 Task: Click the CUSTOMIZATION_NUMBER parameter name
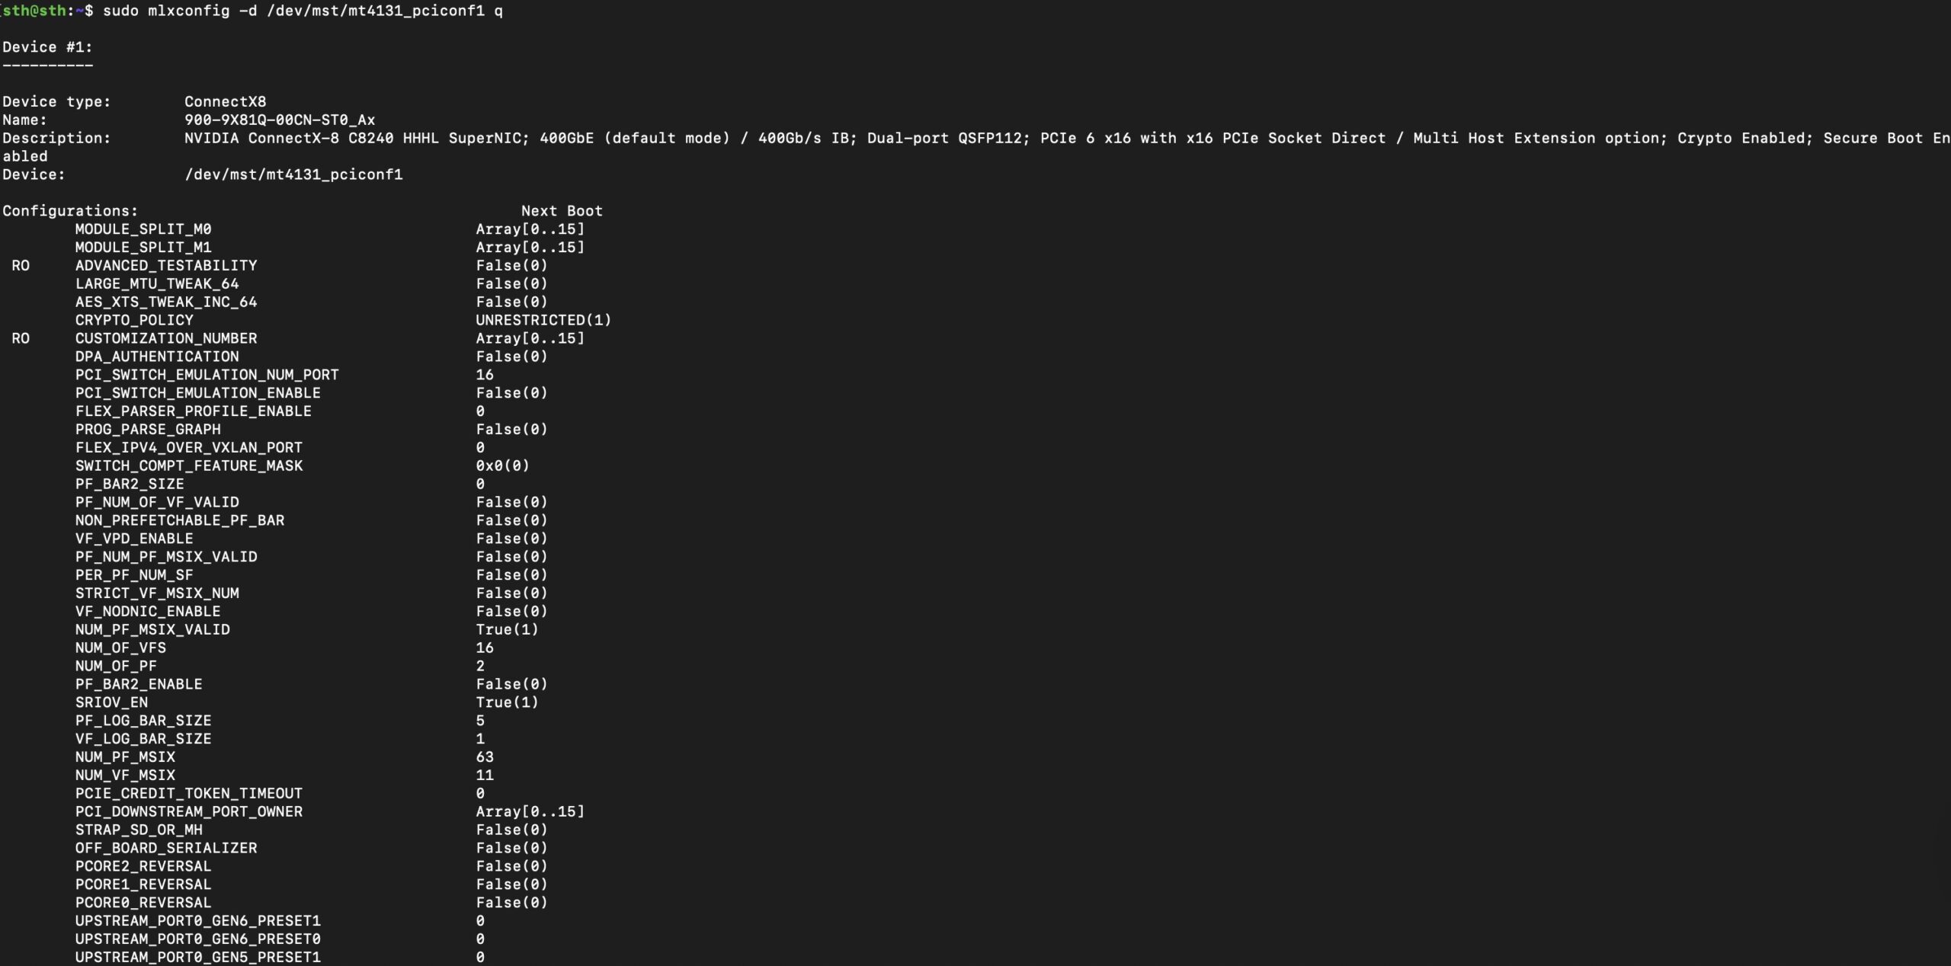pos(166,338)
